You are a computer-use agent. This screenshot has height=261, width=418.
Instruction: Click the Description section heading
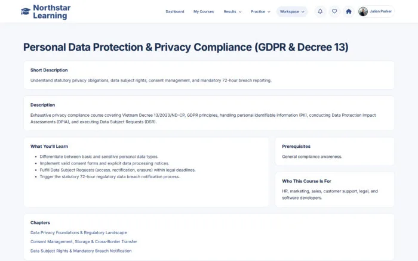click(42, 105)
